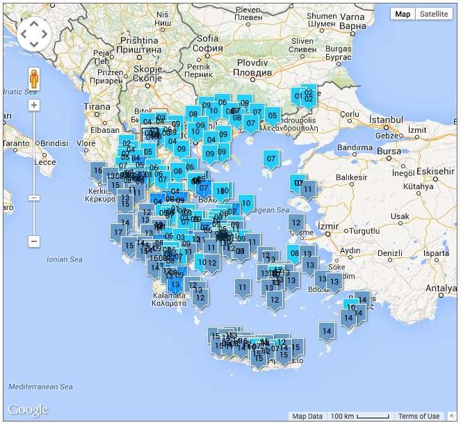Switch to the Satellite view tab
Screen dimensions: 463x425
point(434,14)
